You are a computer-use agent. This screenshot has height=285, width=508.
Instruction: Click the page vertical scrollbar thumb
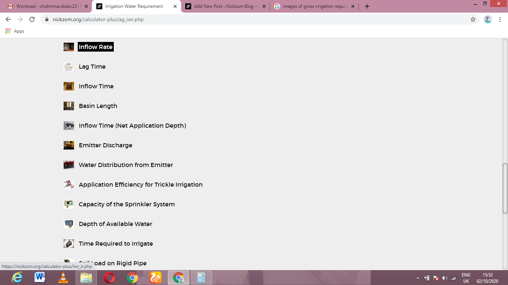tap(505, 189)
